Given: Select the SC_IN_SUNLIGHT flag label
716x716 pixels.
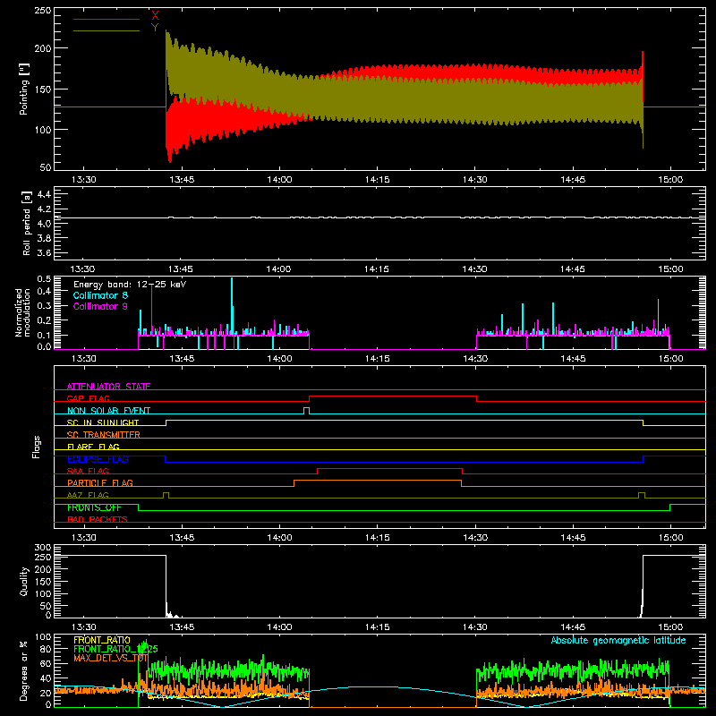Looking at the screenshot, I should coord(103,422).
